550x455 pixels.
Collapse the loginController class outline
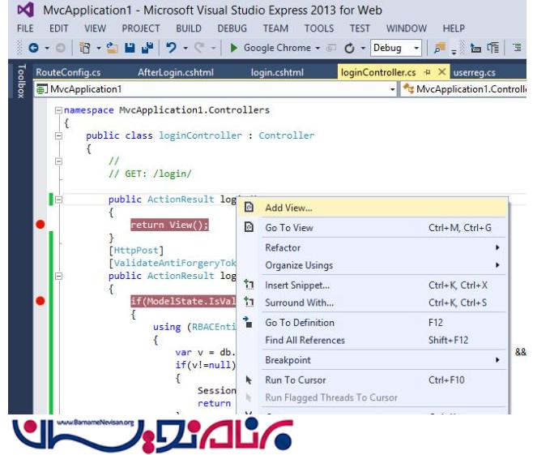coord(58,135)
